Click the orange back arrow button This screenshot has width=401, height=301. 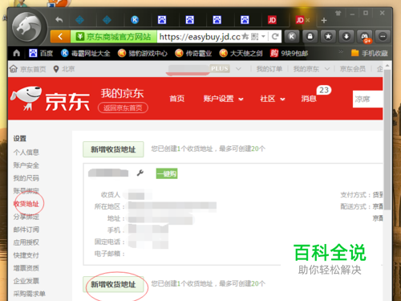(60, 37)
